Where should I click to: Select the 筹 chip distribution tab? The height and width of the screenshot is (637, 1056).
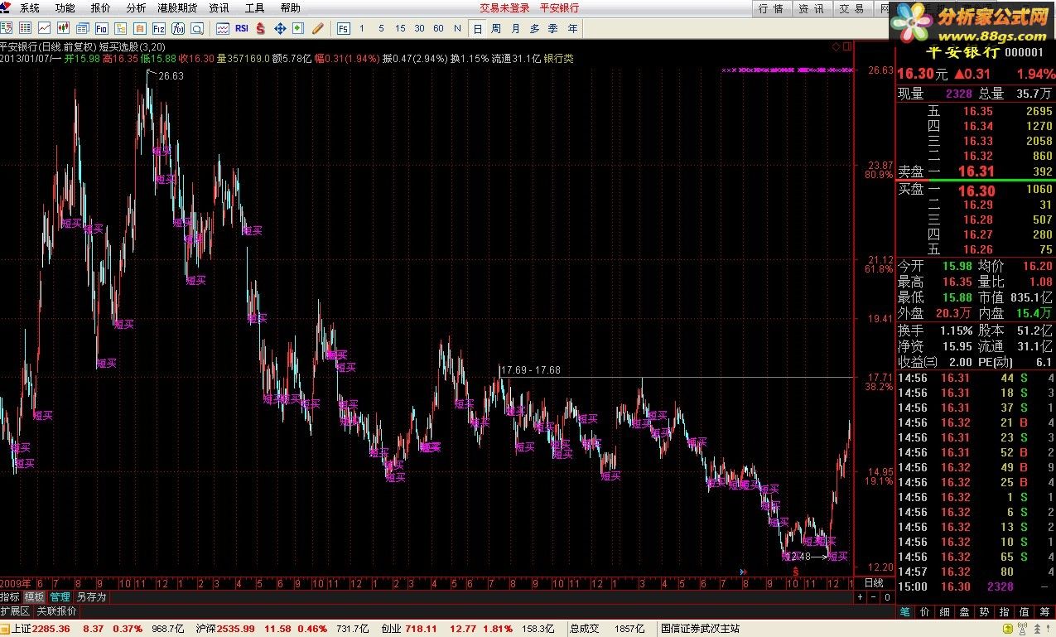tap(1044, 611)
